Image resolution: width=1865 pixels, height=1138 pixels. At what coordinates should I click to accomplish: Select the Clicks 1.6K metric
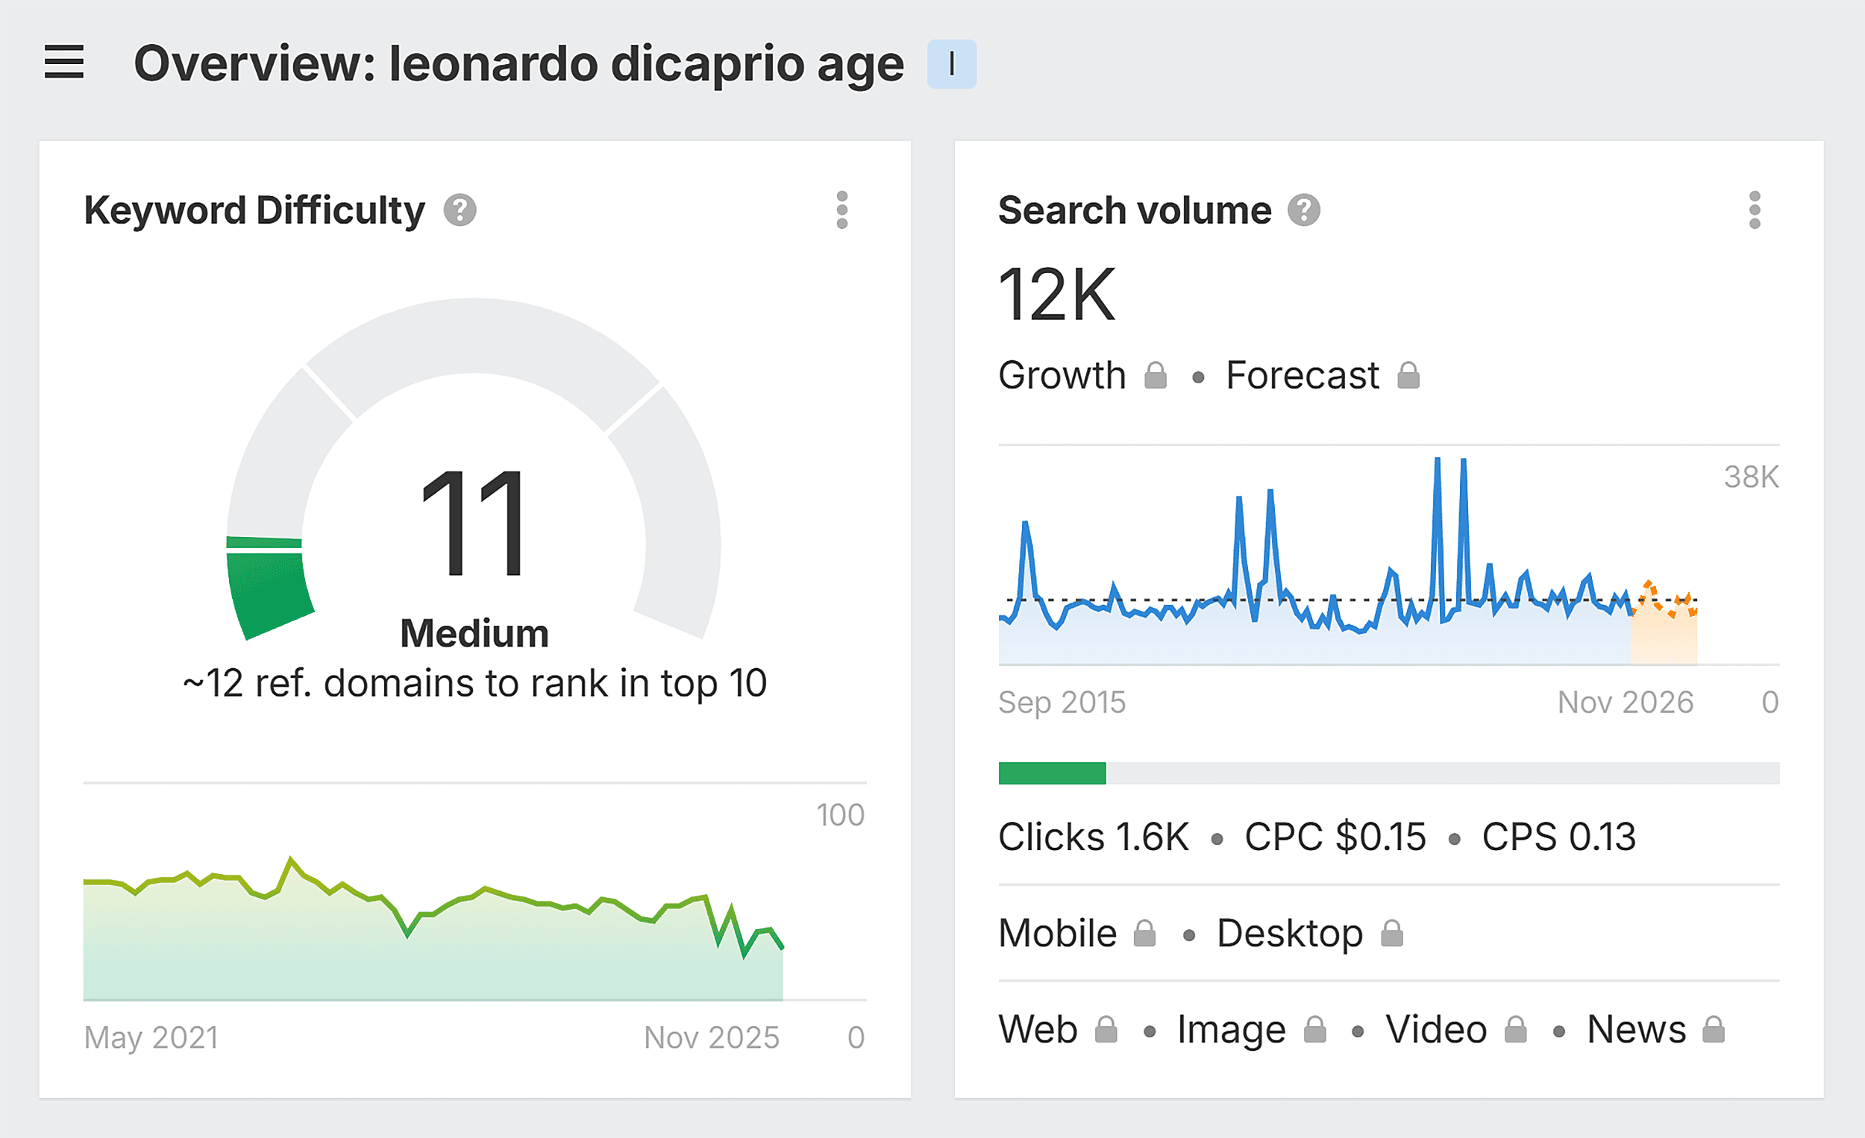tap(1094, 837)
